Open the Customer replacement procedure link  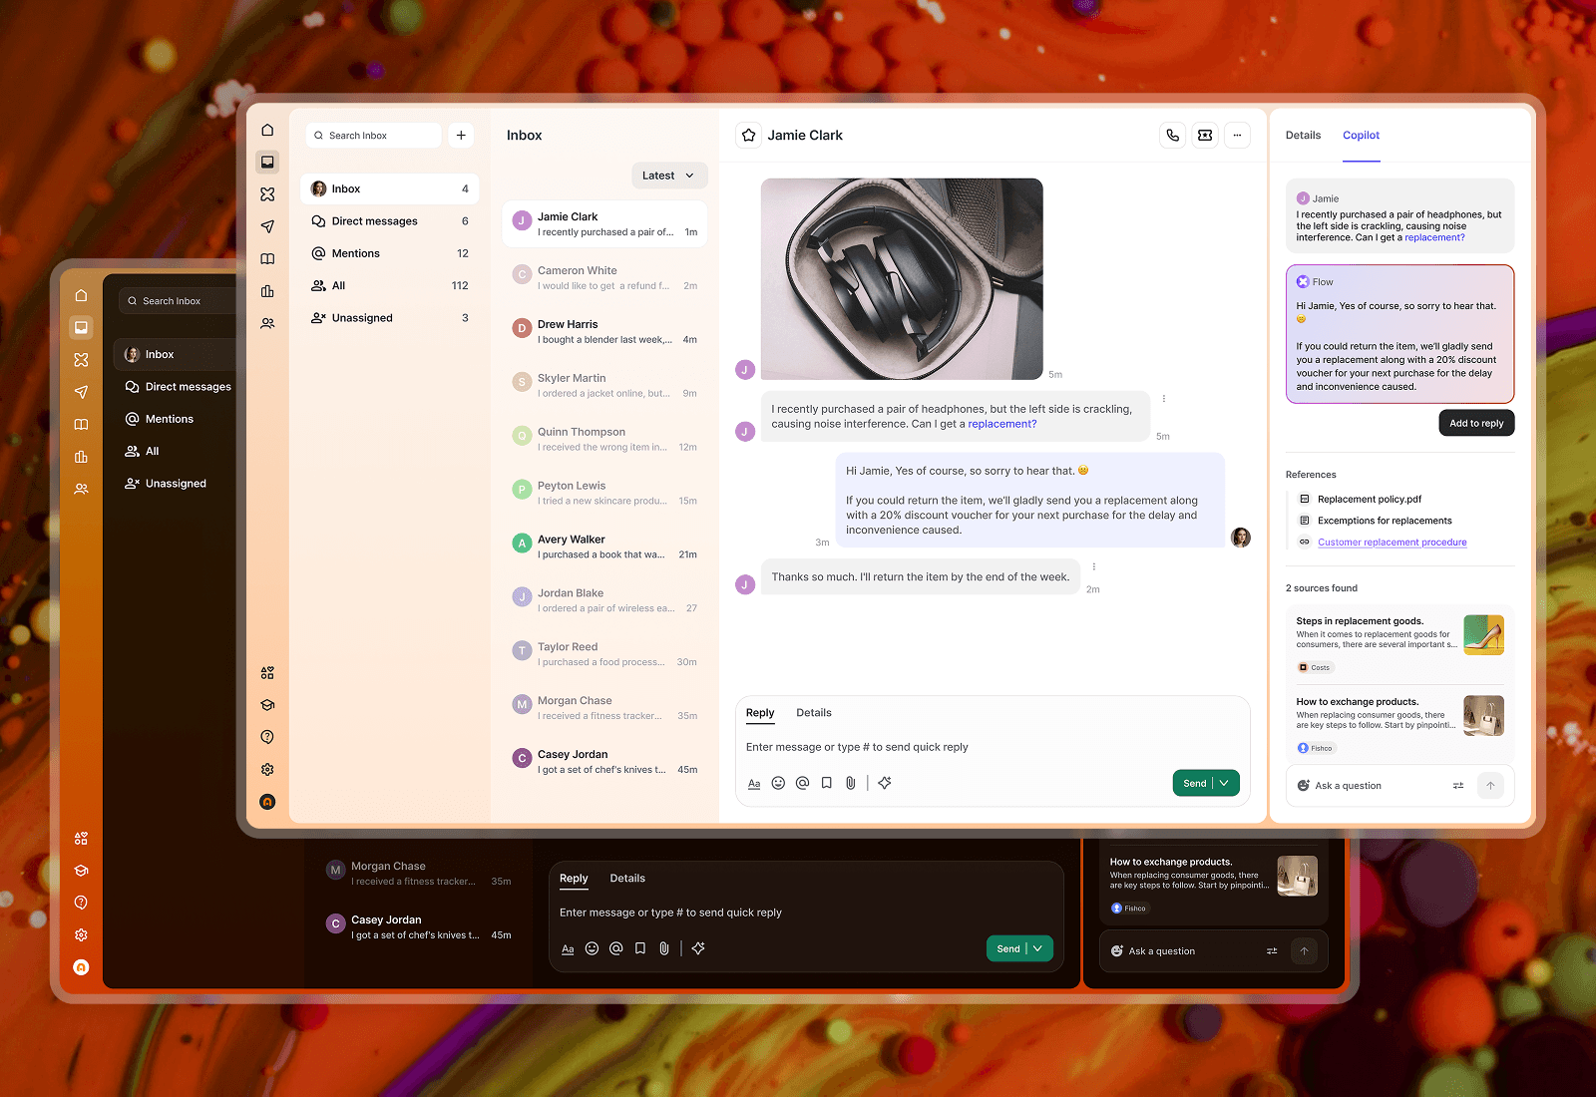pos(1392,543)
